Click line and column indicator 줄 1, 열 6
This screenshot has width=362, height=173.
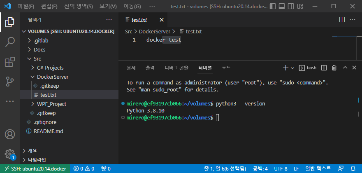click(x=225, y=168)
